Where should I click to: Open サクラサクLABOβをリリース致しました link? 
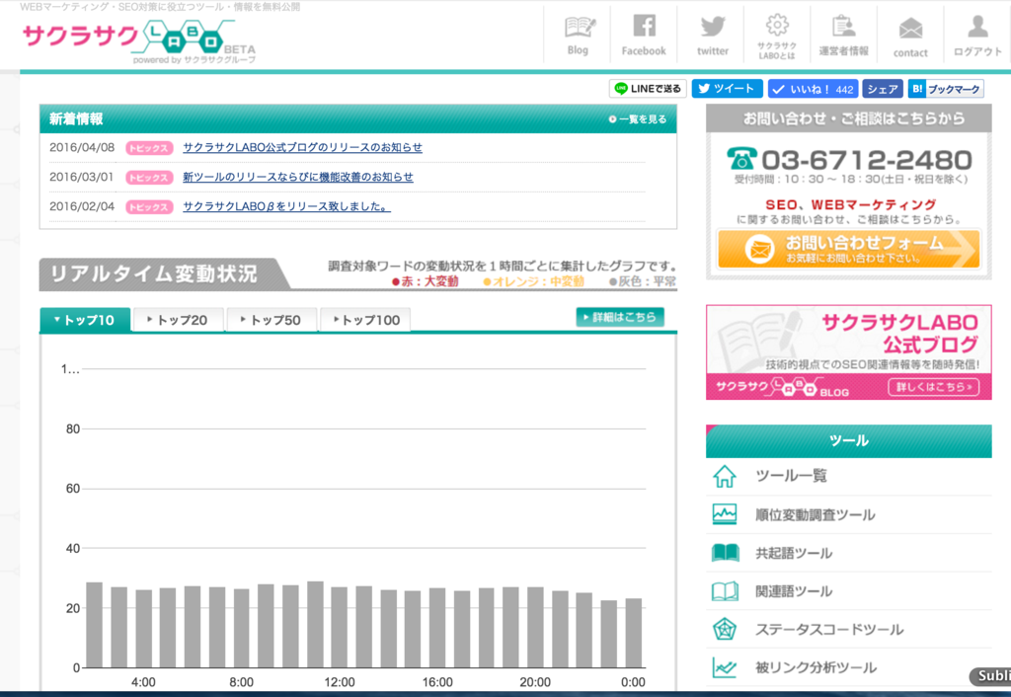(x=286, y=207)
